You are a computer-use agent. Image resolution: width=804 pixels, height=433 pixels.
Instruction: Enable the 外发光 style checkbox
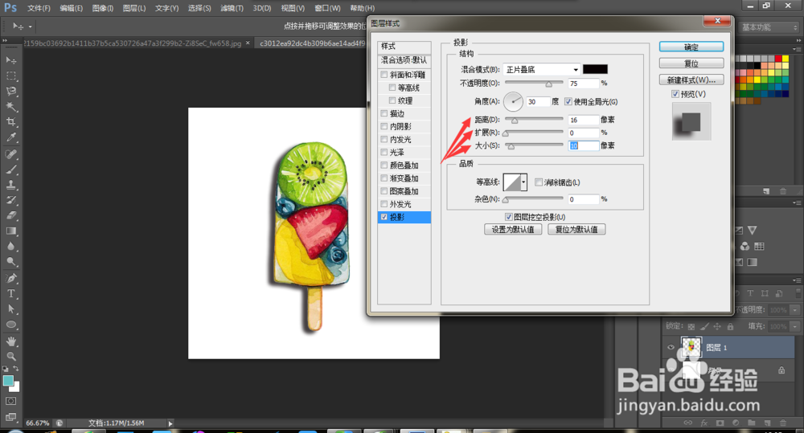[x=384, y=204]
